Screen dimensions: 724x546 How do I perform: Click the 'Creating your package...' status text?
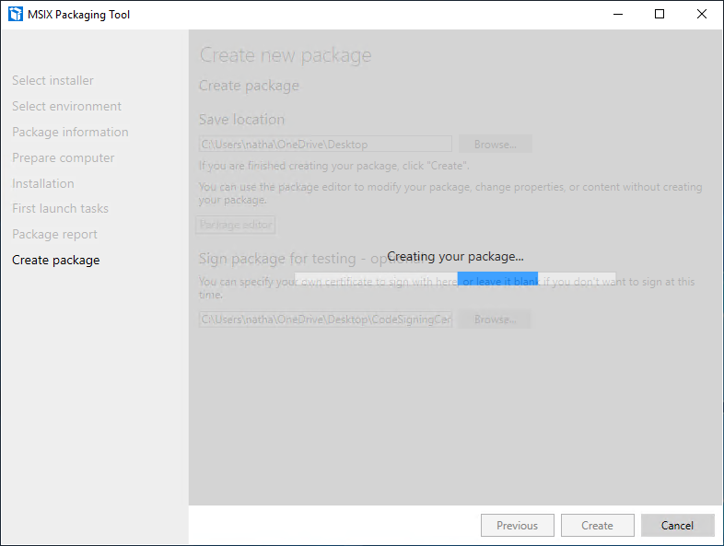455,257
